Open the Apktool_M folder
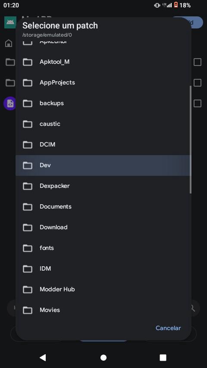This screenshot has height=368, width=207. point(103,62)
